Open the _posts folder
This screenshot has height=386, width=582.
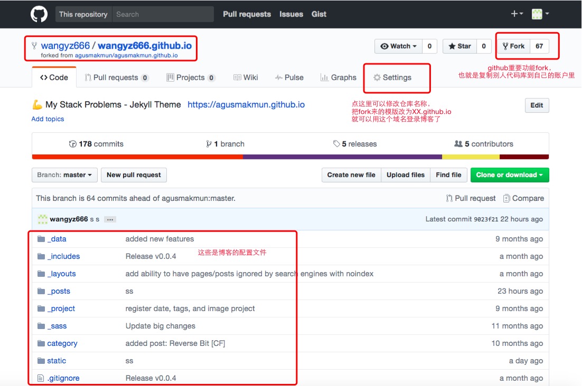coord(59,291)
